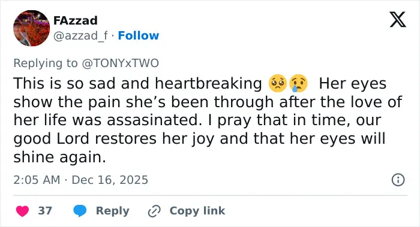Open the tweet timestamp 2:05 AM link

(x=37, y=180)
